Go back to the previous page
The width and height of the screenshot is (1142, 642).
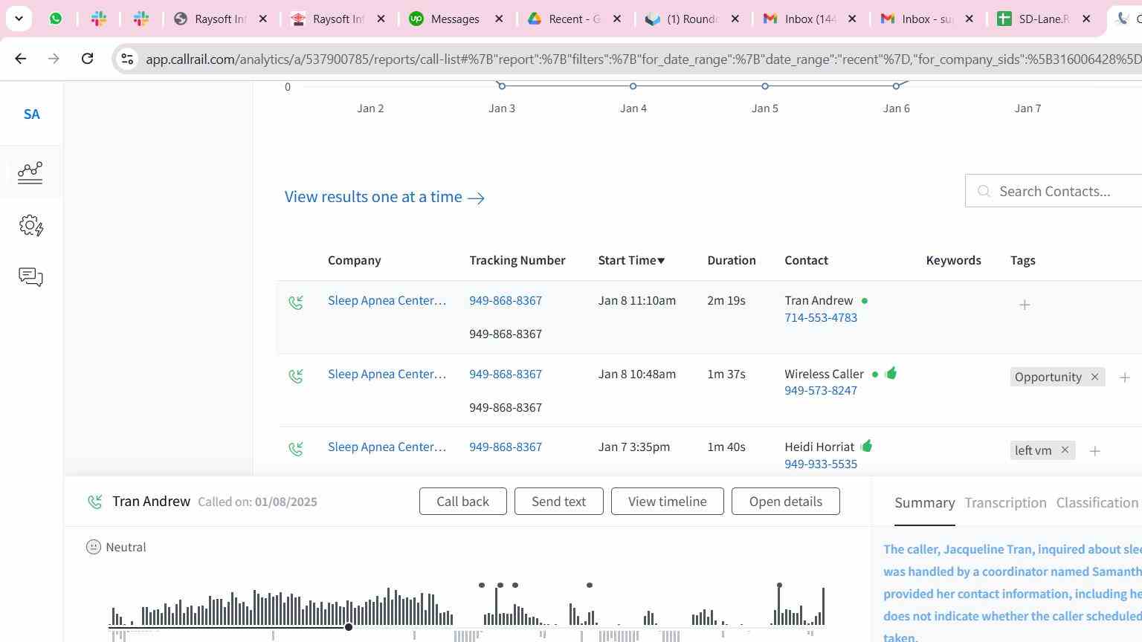(x=20, y=59)
